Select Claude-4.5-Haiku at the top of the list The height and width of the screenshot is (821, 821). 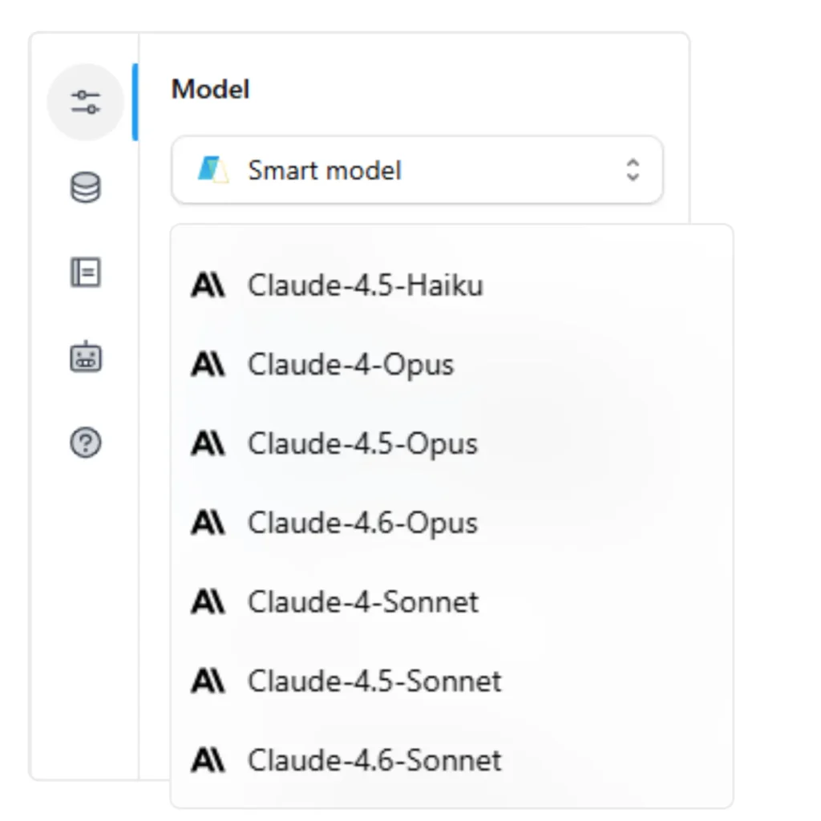(x=366, y=285)
